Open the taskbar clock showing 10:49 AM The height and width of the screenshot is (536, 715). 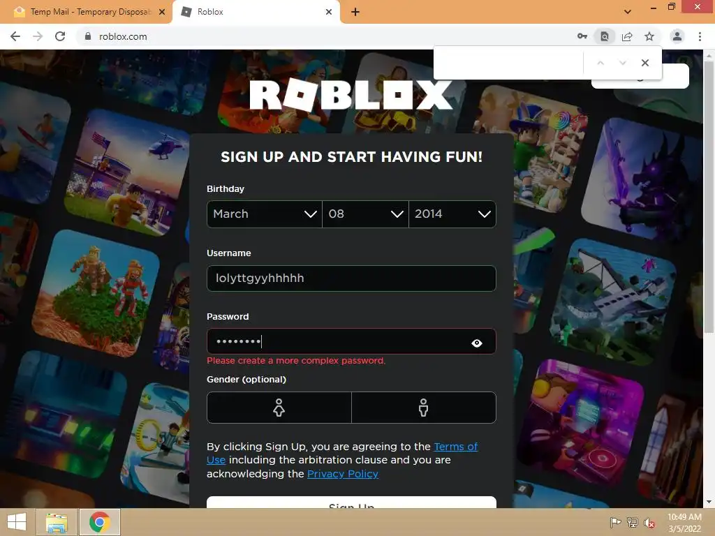pyautogui.click(x=684, y=523)
